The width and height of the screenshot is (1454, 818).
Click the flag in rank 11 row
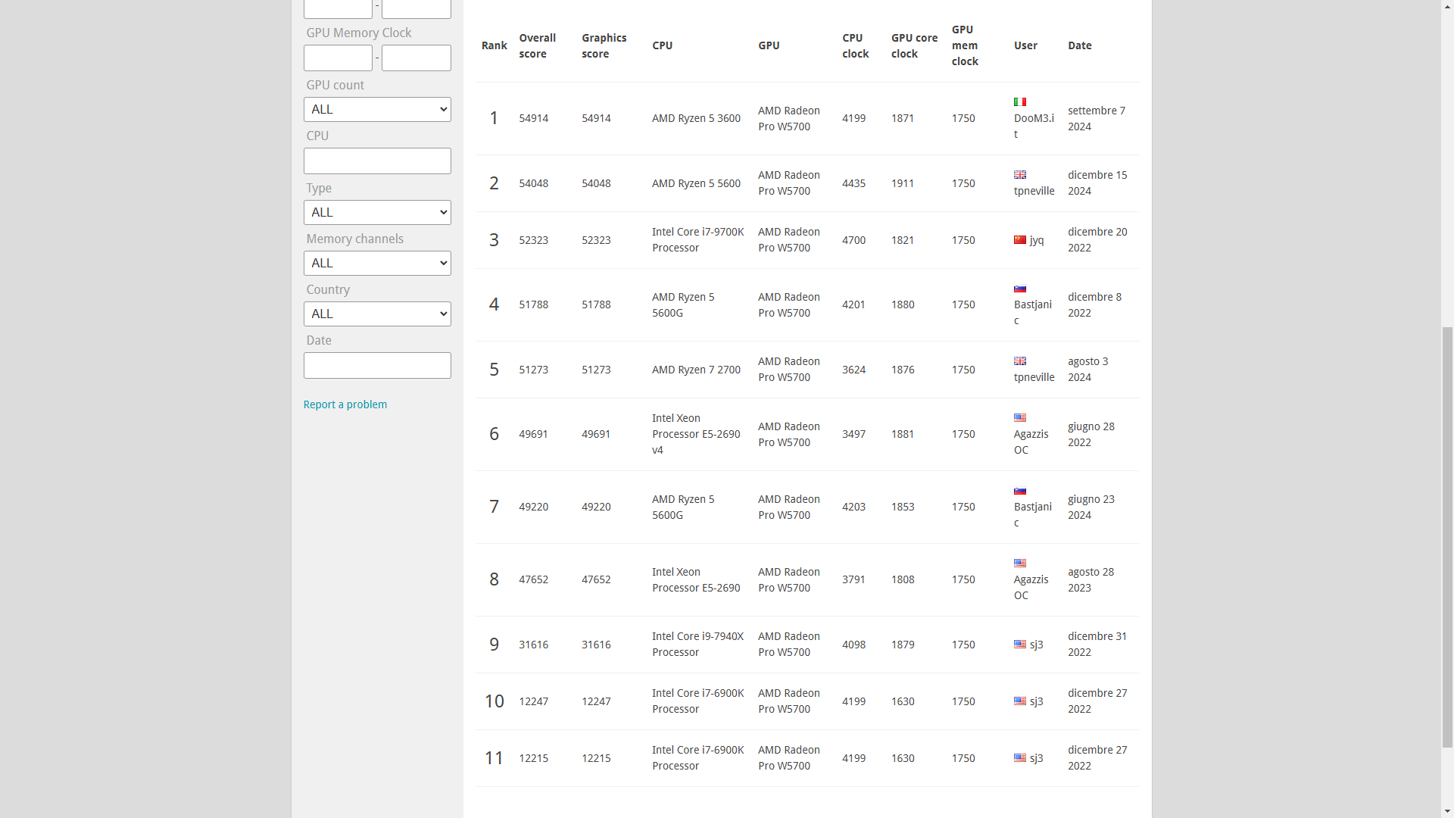coord(1020,758)
